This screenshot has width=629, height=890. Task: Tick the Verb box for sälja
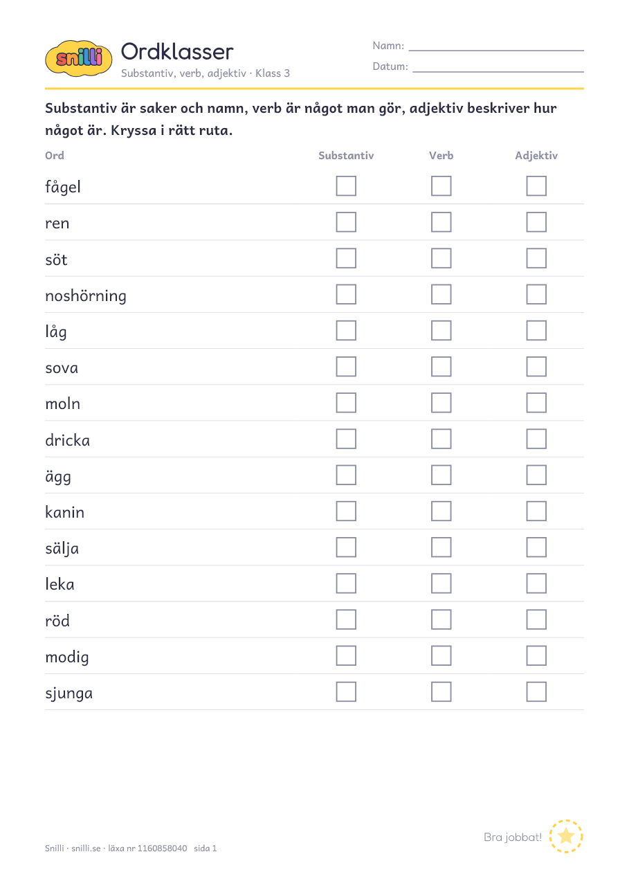tap(441, 547)
